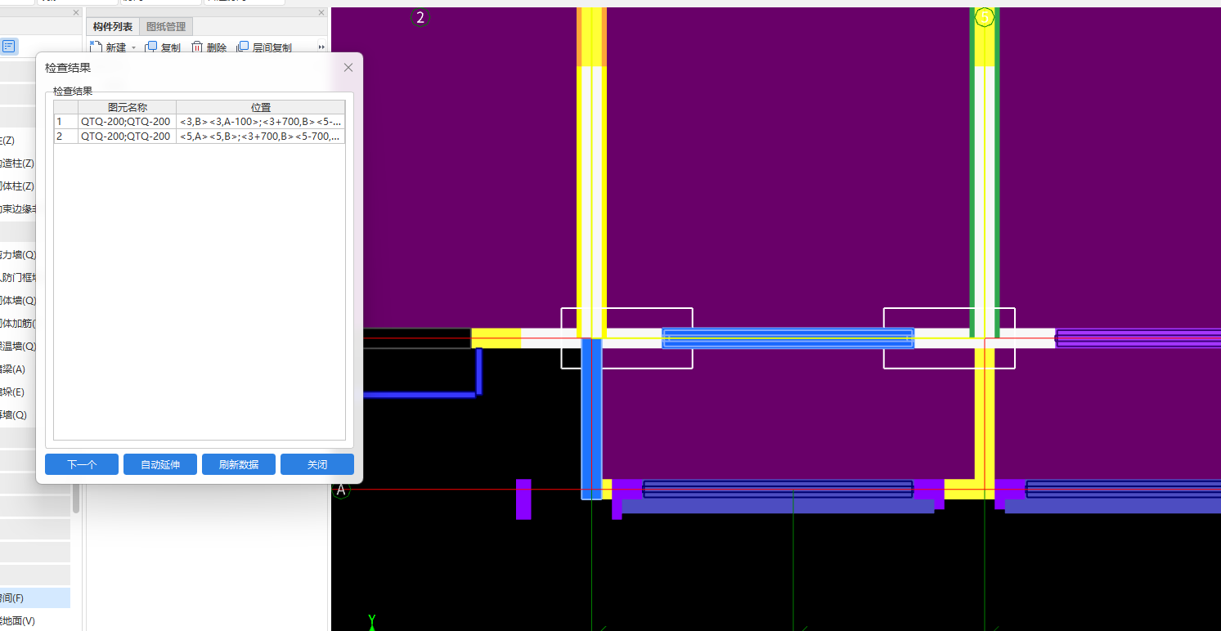Click the 复制 copy icon
Screen dimensions: 1221x631
(x=151, y=47)
